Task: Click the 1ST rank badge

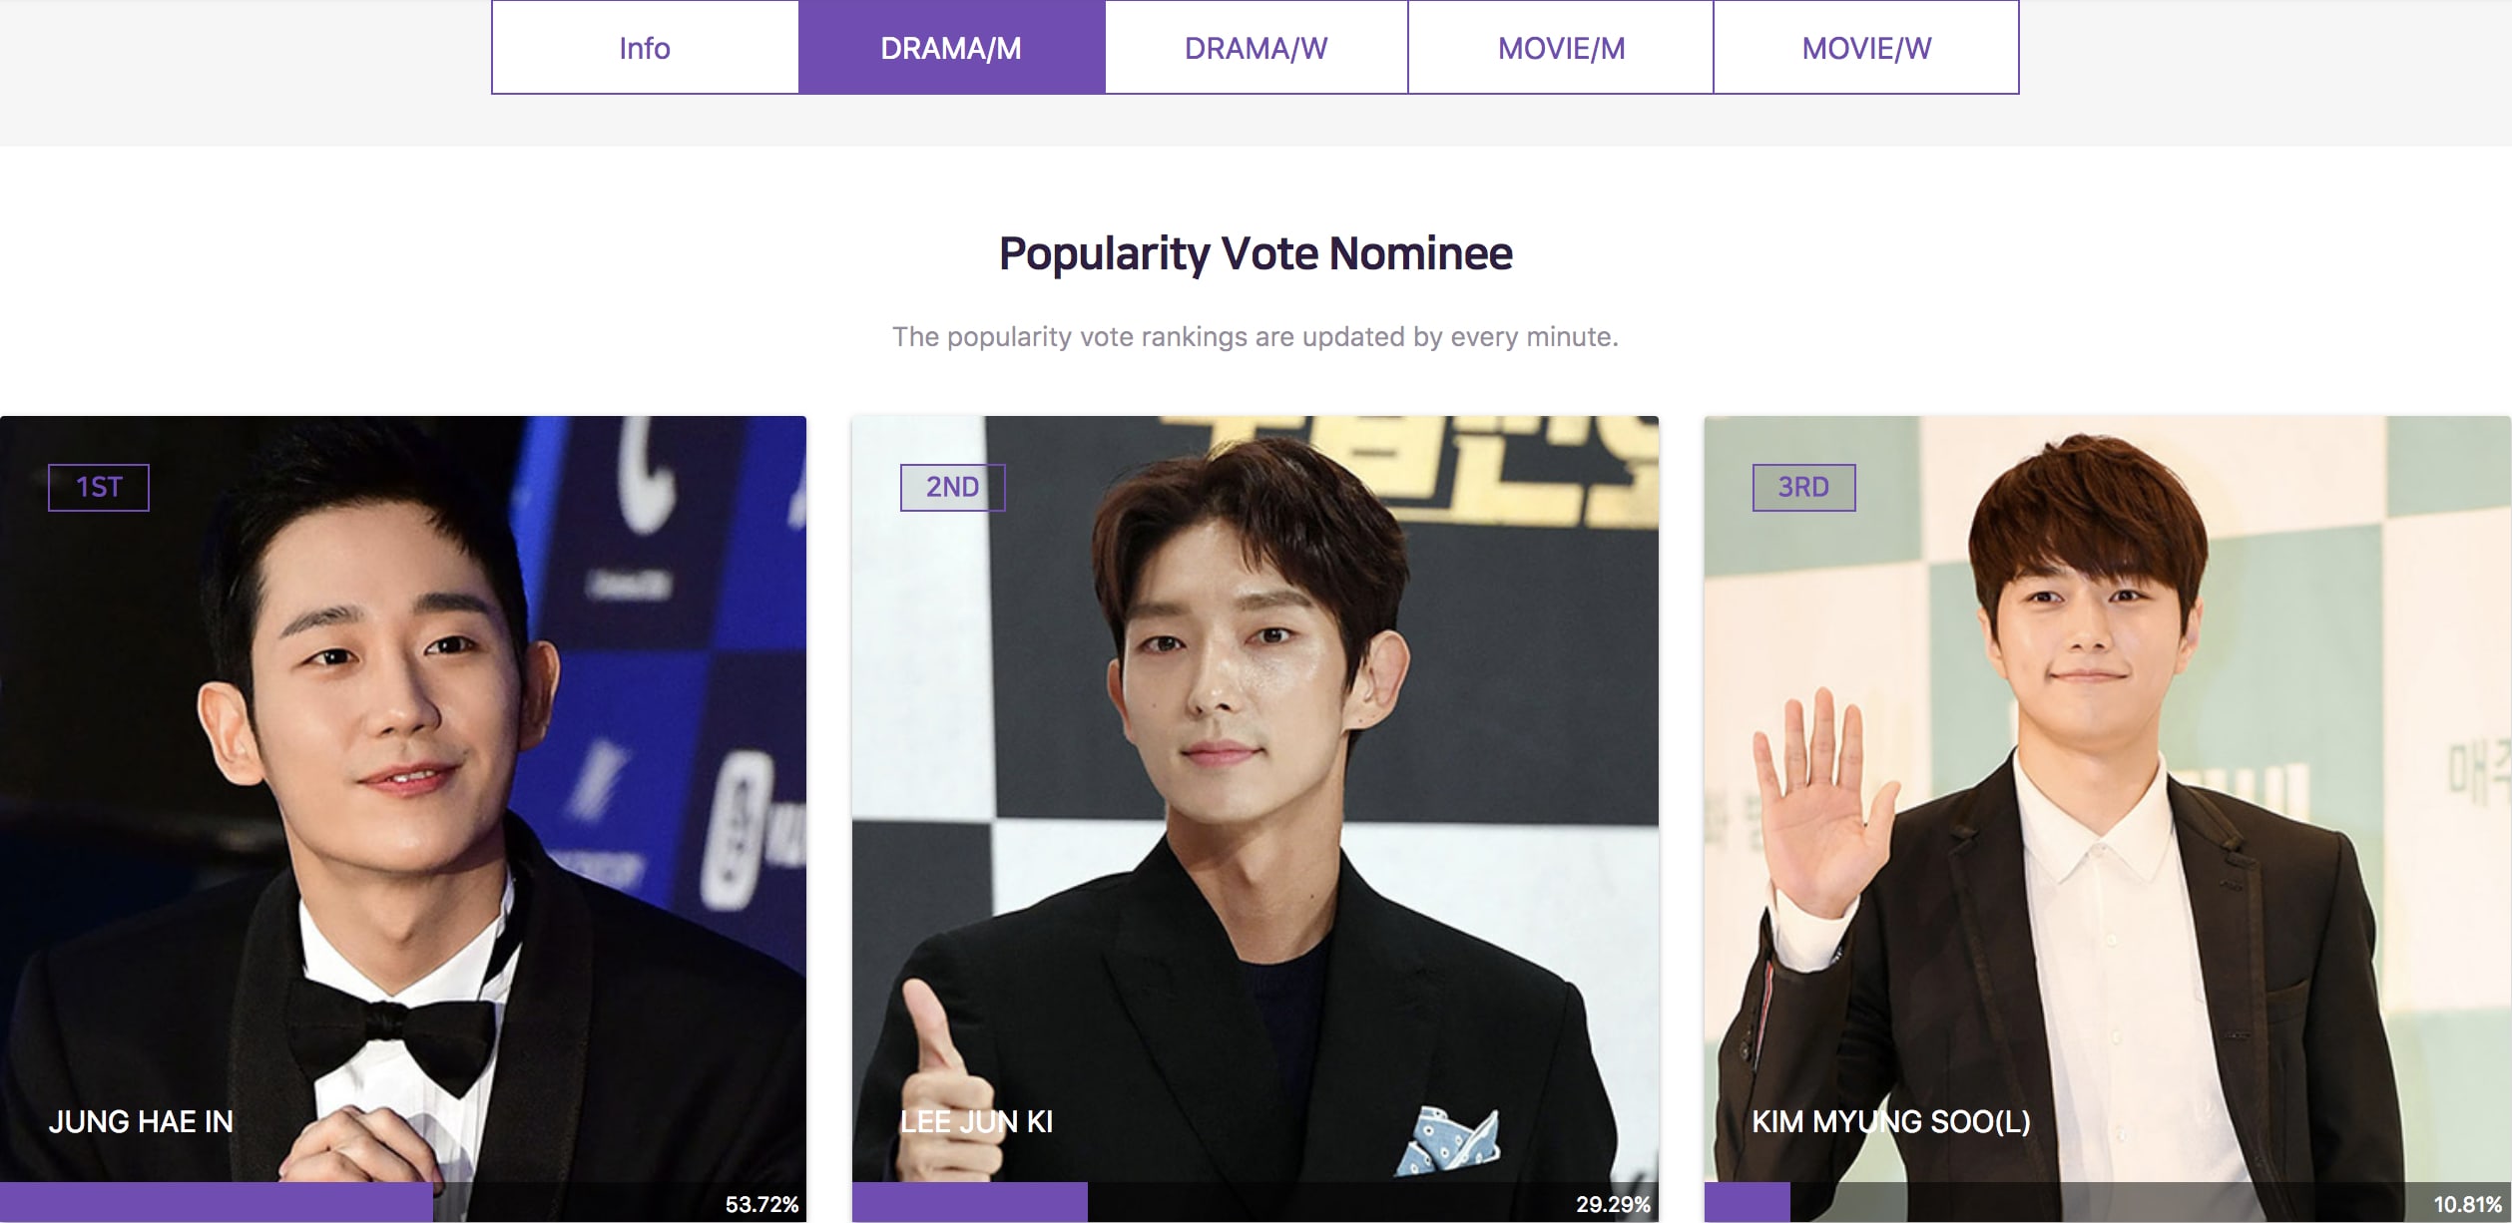Action: [x=99, y=487]
